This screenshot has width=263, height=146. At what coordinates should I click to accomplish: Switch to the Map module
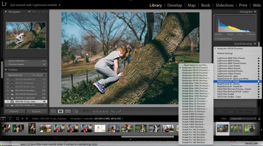click(x=192, y=5)
